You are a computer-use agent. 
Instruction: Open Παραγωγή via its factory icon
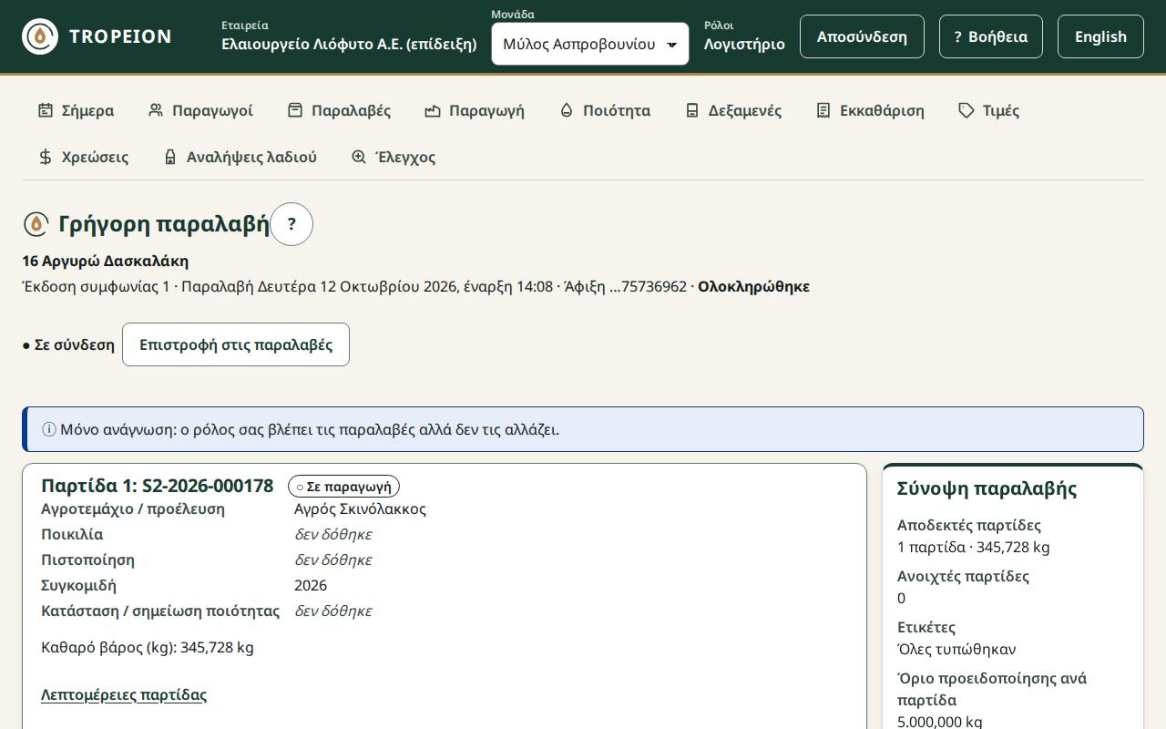pos(433,110)
